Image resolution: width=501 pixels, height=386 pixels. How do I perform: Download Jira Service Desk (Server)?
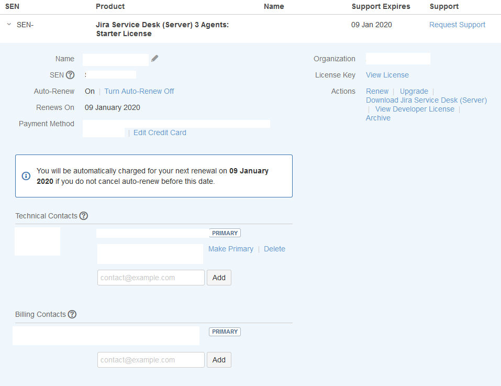click(x=426, y=101)
